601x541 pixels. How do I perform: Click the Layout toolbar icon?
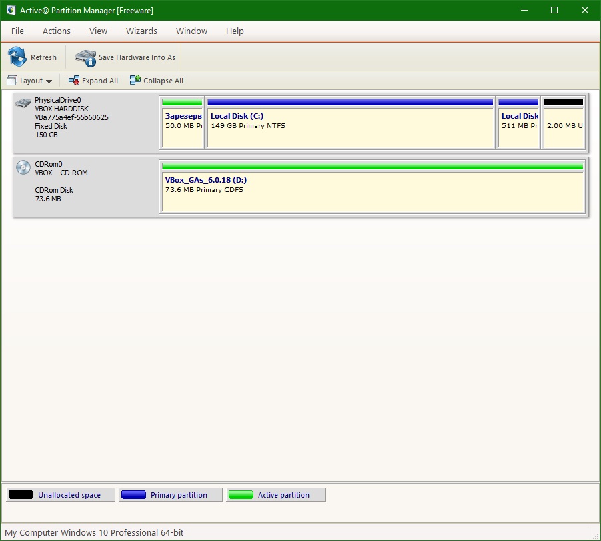11,80
